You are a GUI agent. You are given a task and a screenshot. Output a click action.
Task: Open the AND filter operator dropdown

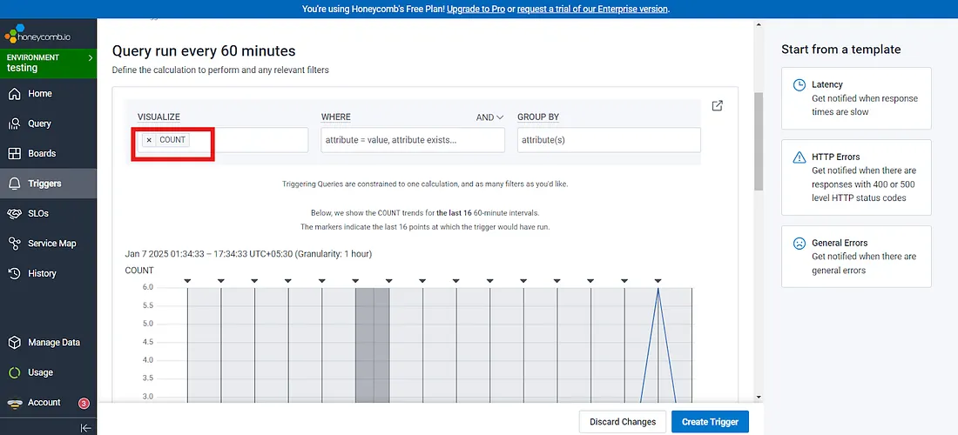click(x=489, y=117)
